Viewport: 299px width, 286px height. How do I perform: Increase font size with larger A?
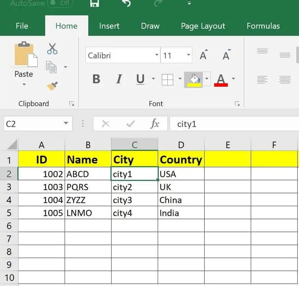[x=204, y=55]
